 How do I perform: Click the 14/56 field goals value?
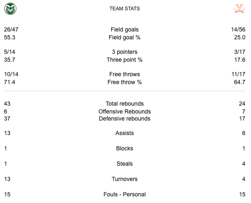(239, 30)
